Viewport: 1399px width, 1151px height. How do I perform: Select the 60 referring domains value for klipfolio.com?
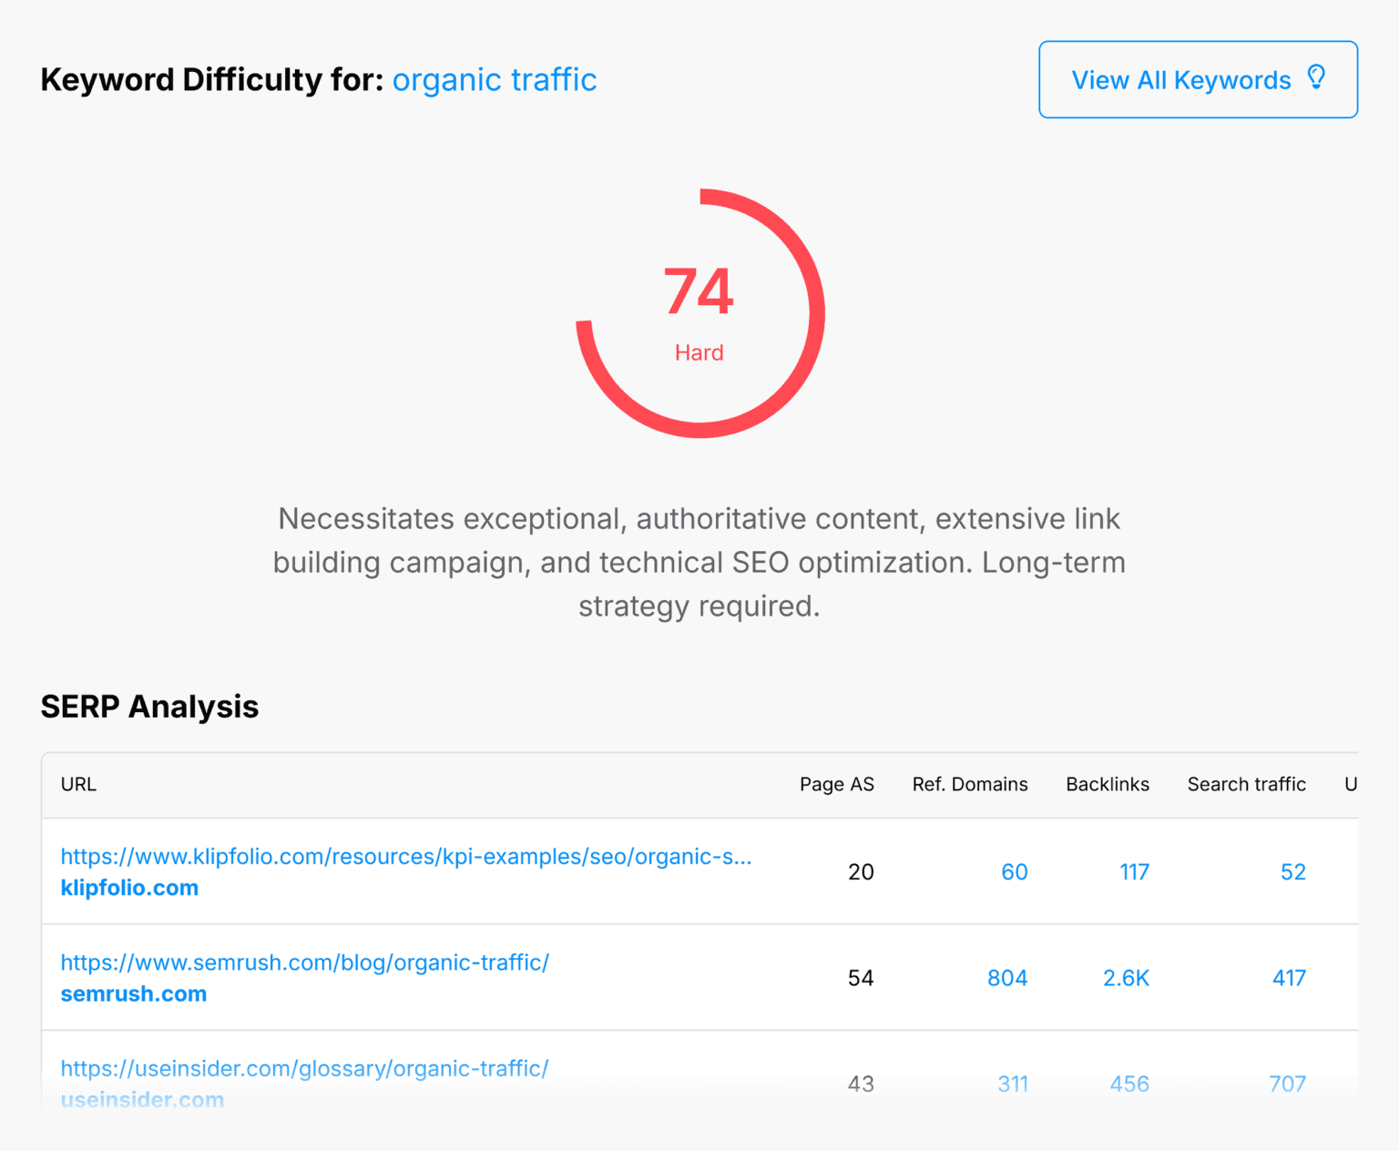click(x=1014, y=871)
